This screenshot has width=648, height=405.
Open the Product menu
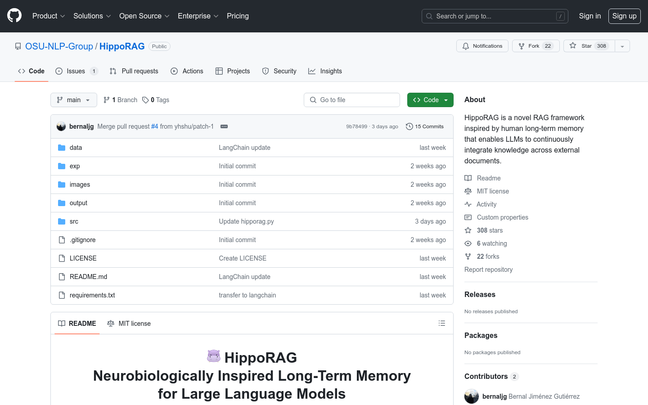pyautogui.click(x=49, y=16)
